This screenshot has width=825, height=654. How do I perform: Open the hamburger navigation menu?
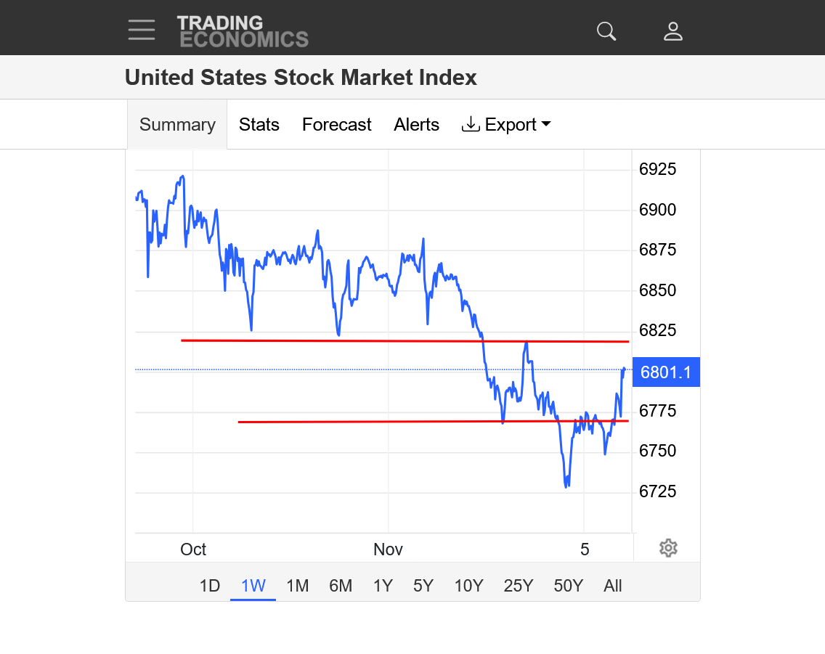click(x=142, y=30)
